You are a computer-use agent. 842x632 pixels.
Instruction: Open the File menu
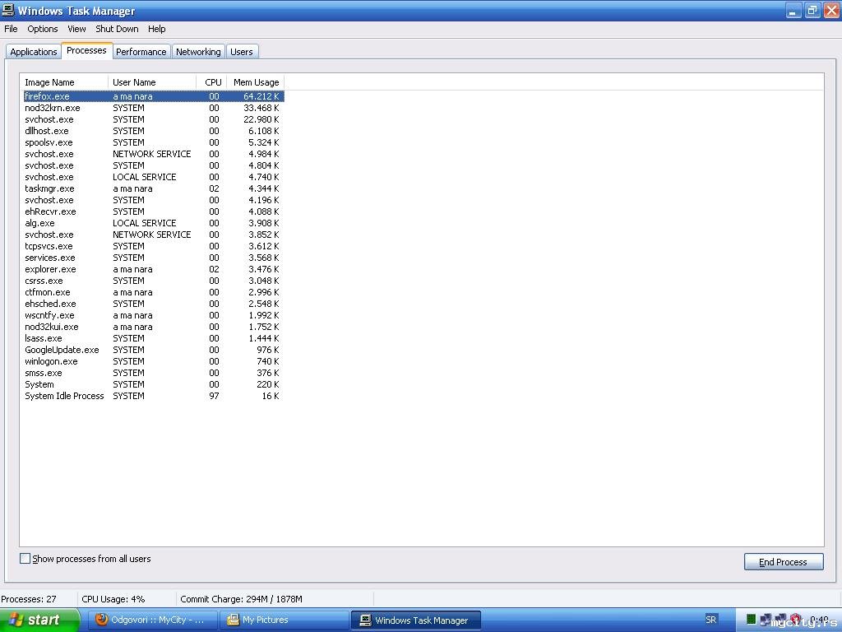[11, 29]
